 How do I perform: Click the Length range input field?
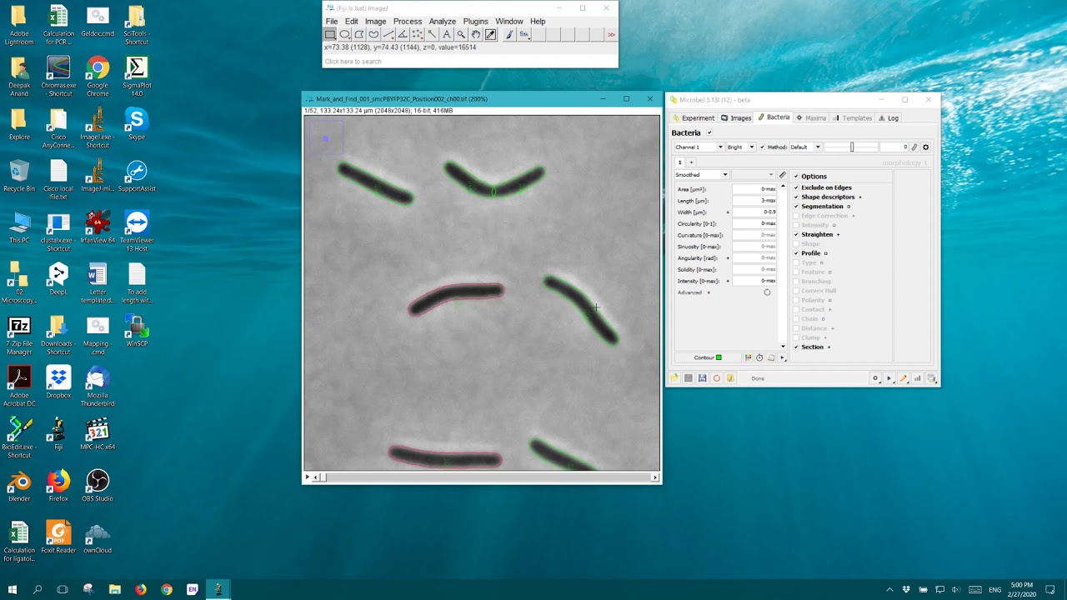click(x=754, y=201)
